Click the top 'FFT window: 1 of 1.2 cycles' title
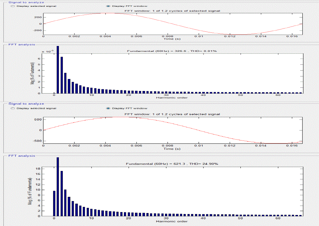 172,11
